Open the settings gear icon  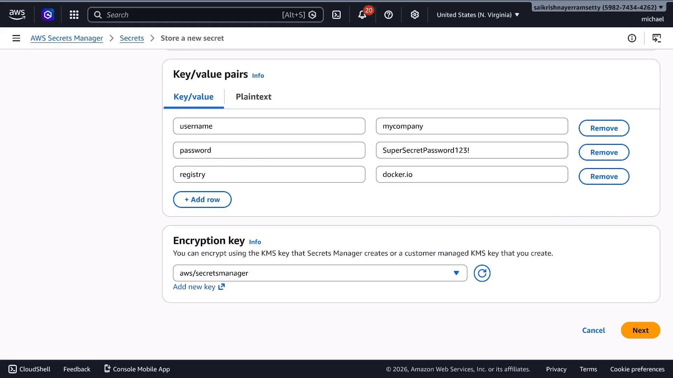415,15
